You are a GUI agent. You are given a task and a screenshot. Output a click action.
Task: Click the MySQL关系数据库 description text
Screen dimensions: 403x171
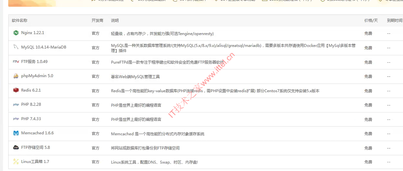pos(233,48)
